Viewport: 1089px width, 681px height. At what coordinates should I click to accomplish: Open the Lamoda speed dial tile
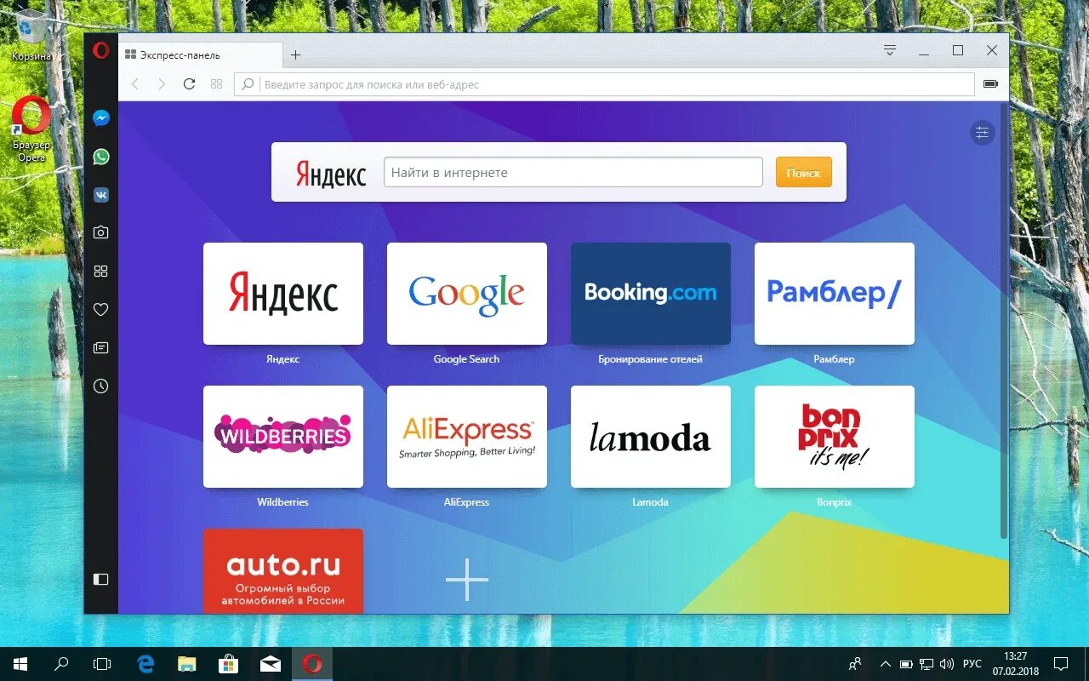click(x=651, y=437)
